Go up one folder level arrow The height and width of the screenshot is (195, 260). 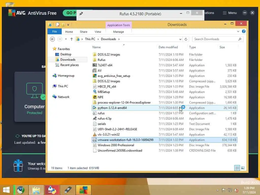pyautogui.click(x=71, y=39)
